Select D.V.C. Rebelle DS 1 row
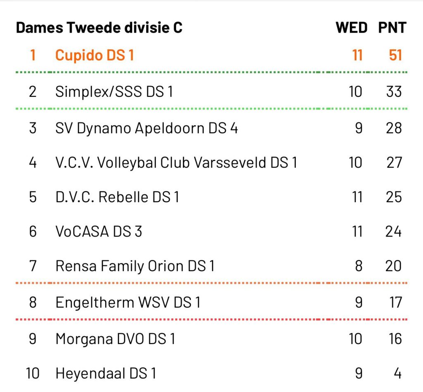The width and height of the screenshot is (423, 392). point(117,197)
